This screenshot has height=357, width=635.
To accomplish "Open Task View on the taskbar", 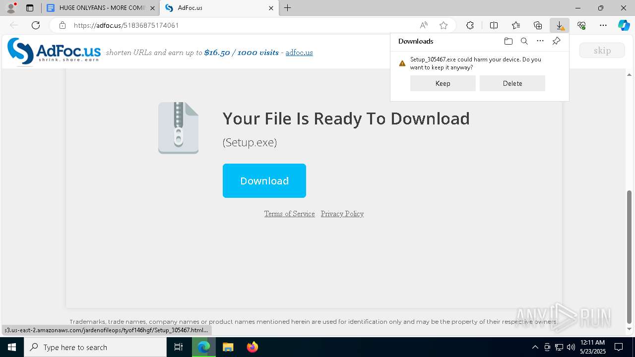I will 179,347.
